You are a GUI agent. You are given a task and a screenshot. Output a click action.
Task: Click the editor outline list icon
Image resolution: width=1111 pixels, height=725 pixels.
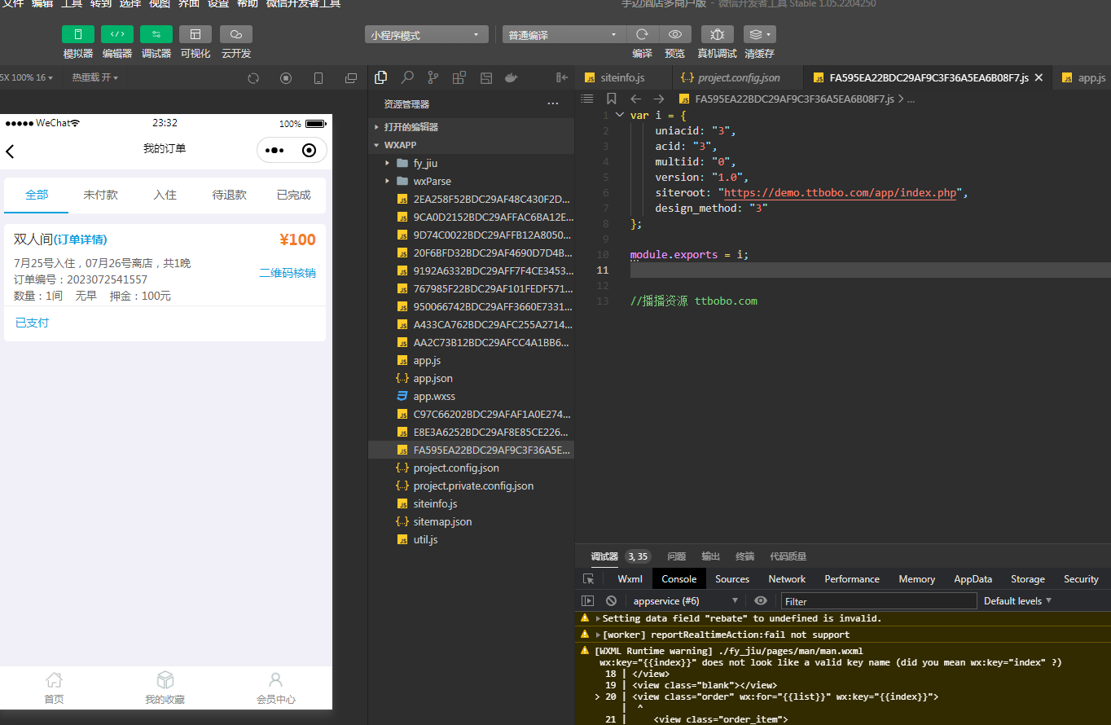[587, 99]
